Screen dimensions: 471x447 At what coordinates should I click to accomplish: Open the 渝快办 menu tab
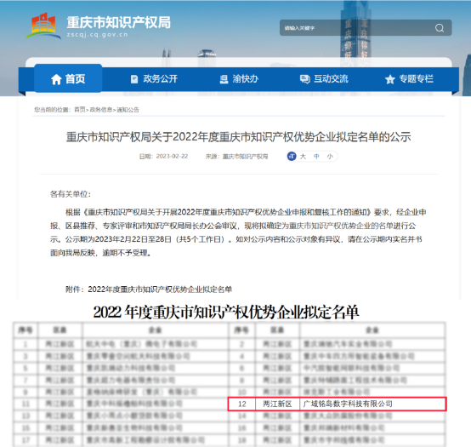pyautogui.click(x=239, y=79)
